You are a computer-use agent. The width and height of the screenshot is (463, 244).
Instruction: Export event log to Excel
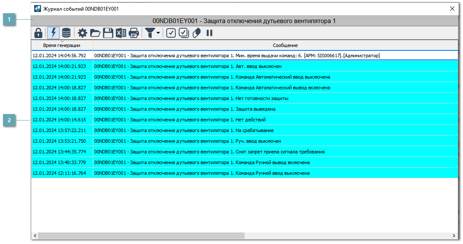pyautogui.click(x=121, y=33)
